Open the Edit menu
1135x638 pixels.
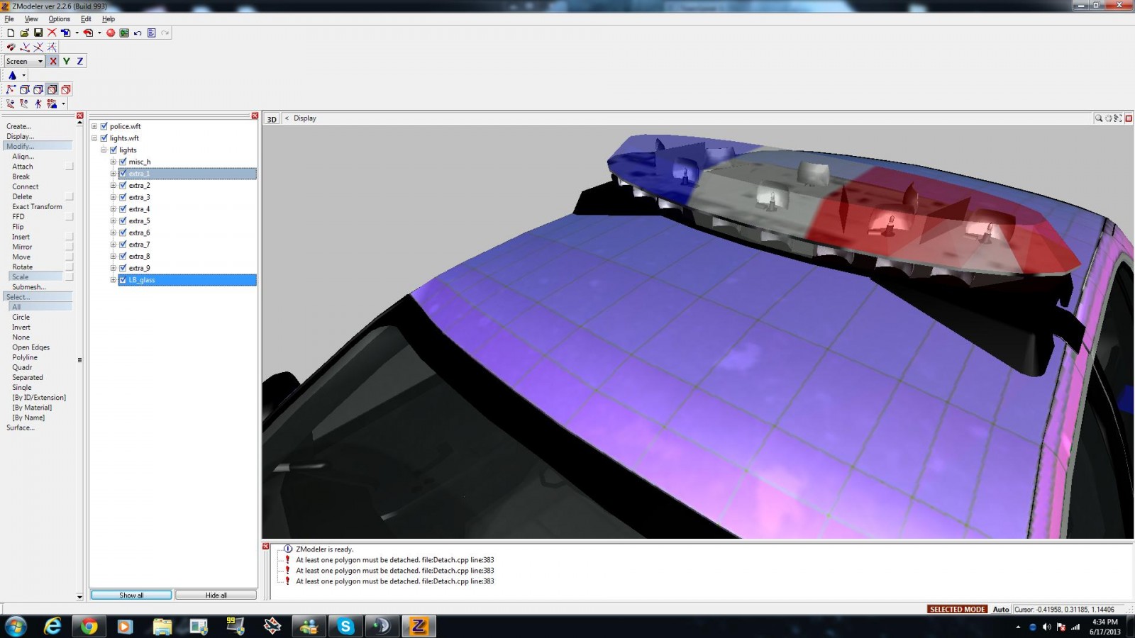pyautogui.click(x=86, y=19)
